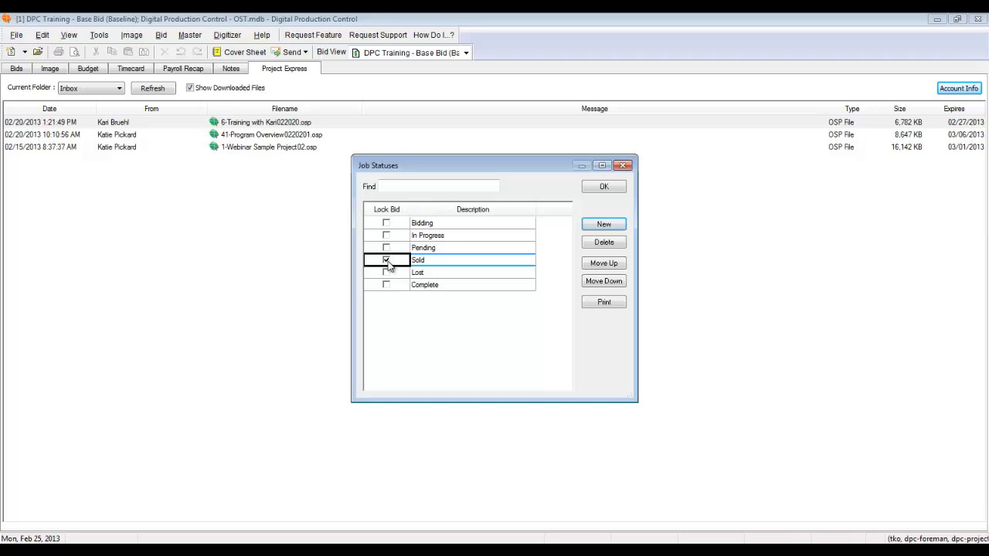Click the New file toolbar icon
989x556 pixels.
pos(11,52)
